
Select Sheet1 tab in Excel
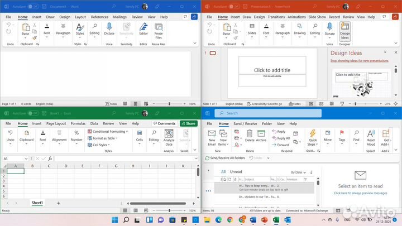pos(37,203)
